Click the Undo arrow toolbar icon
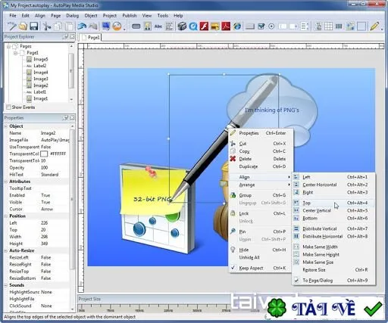The width and height of the screenshot is (388, 323). 82,26
